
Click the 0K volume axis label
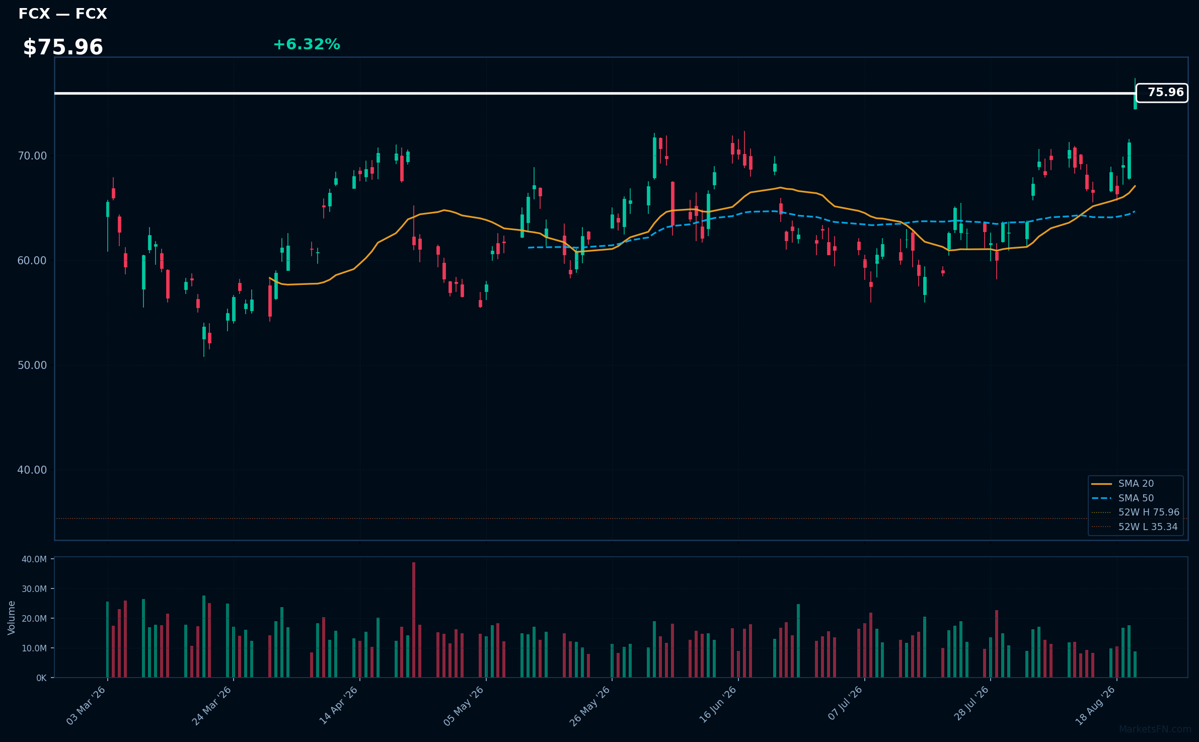tap(41, 678)
